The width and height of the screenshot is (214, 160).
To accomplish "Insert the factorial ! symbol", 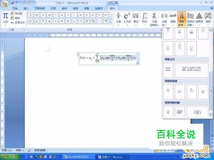I will [74, 15].
